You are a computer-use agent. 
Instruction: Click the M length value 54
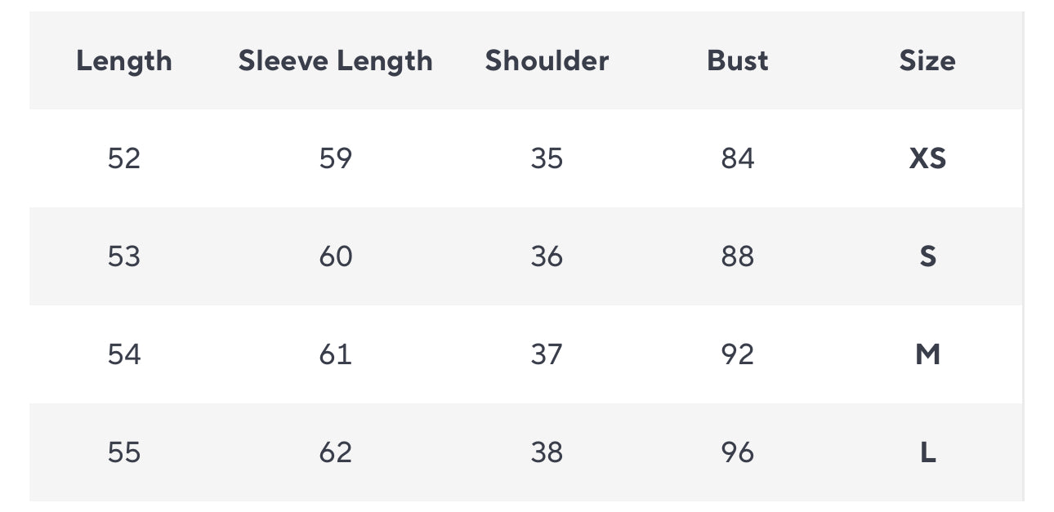coord(124,354)
